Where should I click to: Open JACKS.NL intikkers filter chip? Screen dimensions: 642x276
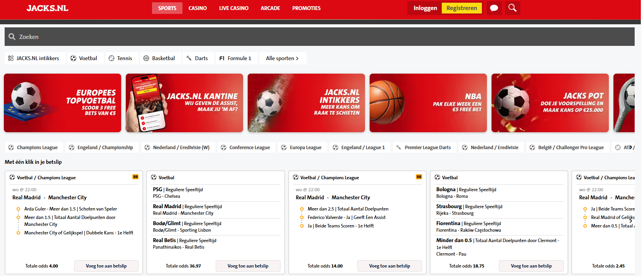(x=34, y=58)
